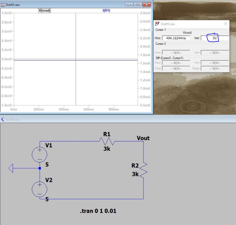Click the Diff Slope field
The height and width of the screenshot is (225, 236).
click(x=214, y=68)
